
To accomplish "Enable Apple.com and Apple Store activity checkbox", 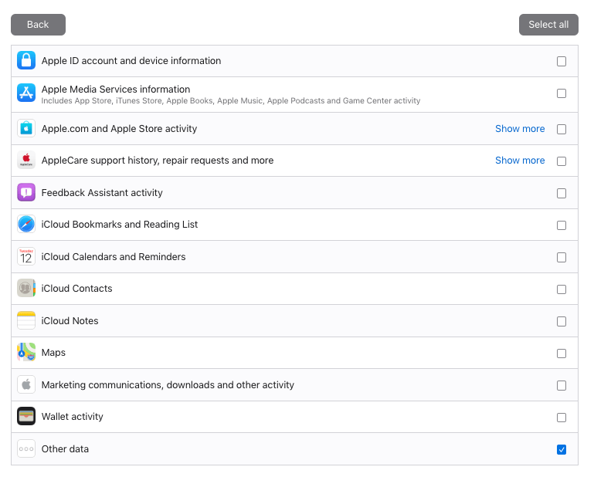I will tap(562, 129).
